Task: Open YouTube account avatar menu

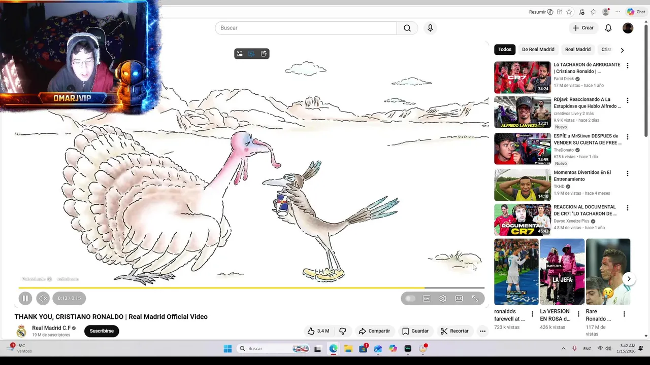Action: click(628, 28)
